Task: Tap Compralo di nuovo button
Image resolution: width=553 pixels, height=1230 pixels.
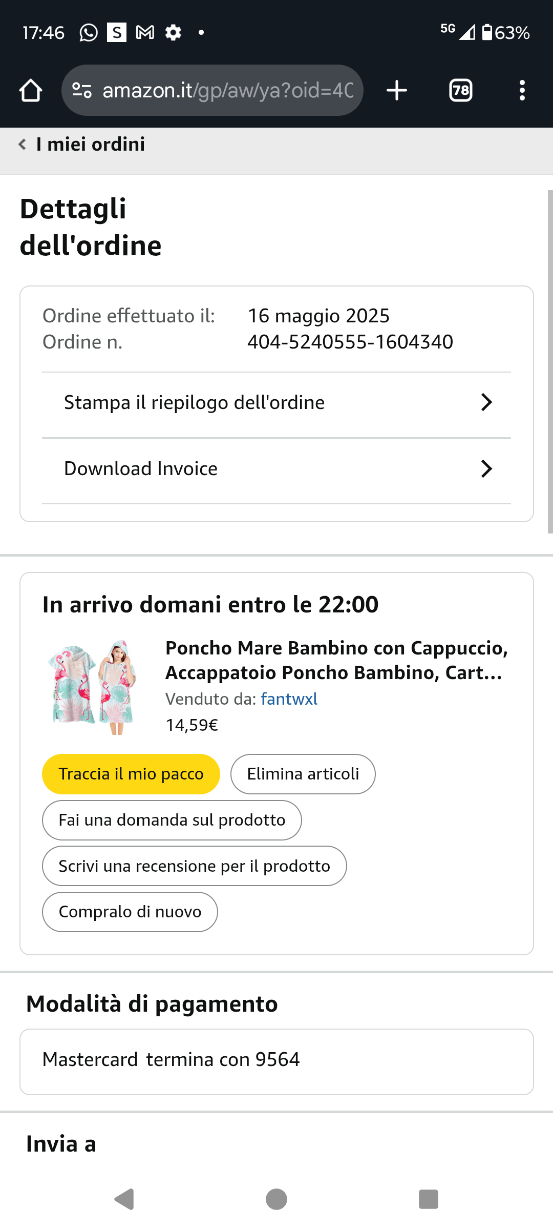Action: [130, 912]
